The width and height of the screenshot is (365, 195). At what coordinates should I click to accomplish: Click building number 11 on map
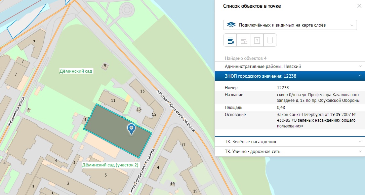pos(113,100)
